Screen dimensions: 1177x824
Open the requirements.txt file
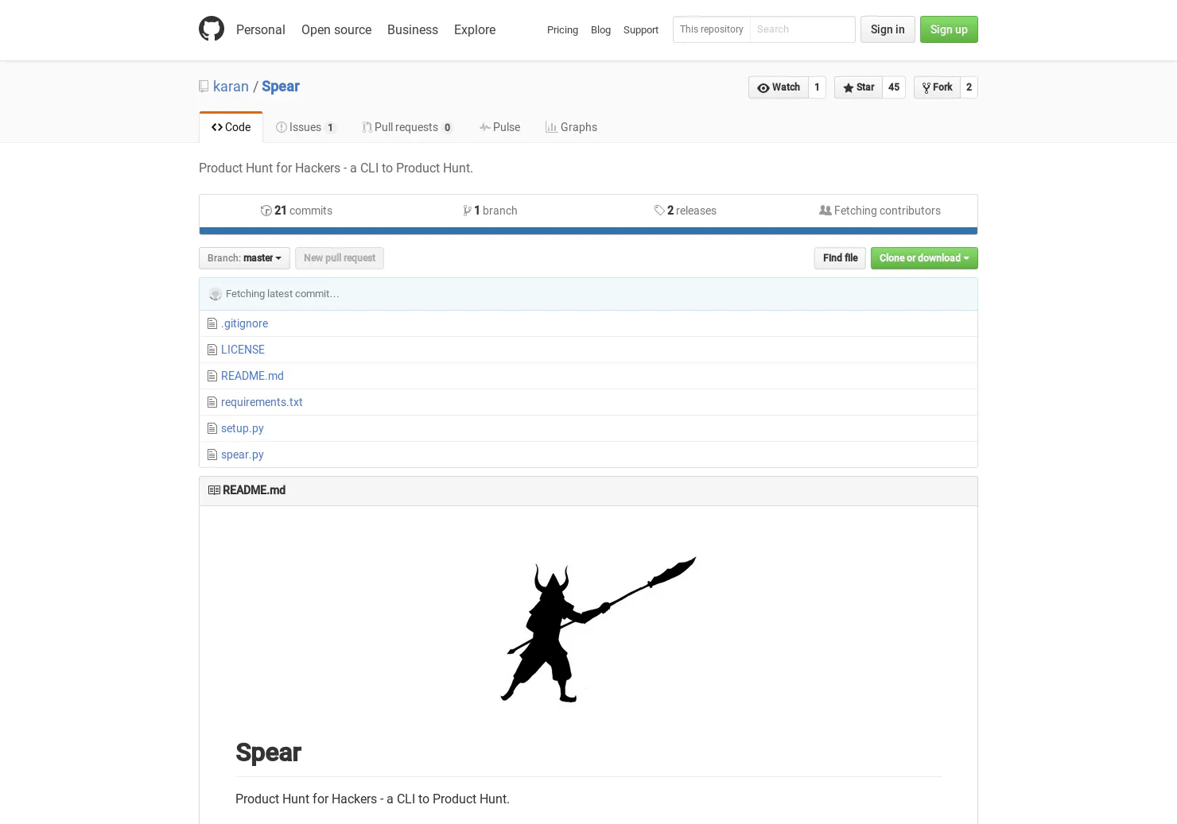click(262, 402)
